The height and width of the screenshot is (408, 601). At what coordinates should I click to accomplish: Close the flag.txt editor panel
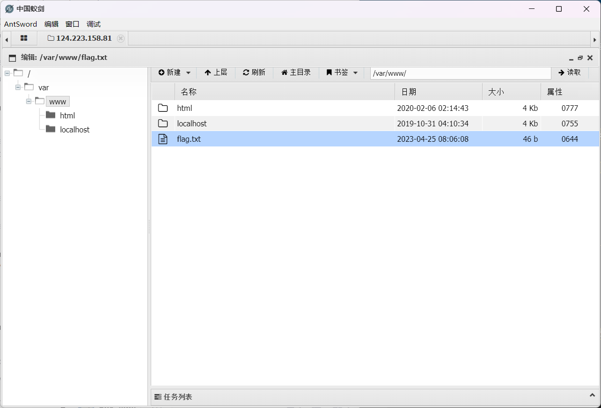coord(590,58)
